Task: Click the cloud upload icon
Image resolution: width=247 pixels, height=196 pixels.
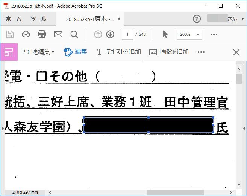Action: coord(26,34)
